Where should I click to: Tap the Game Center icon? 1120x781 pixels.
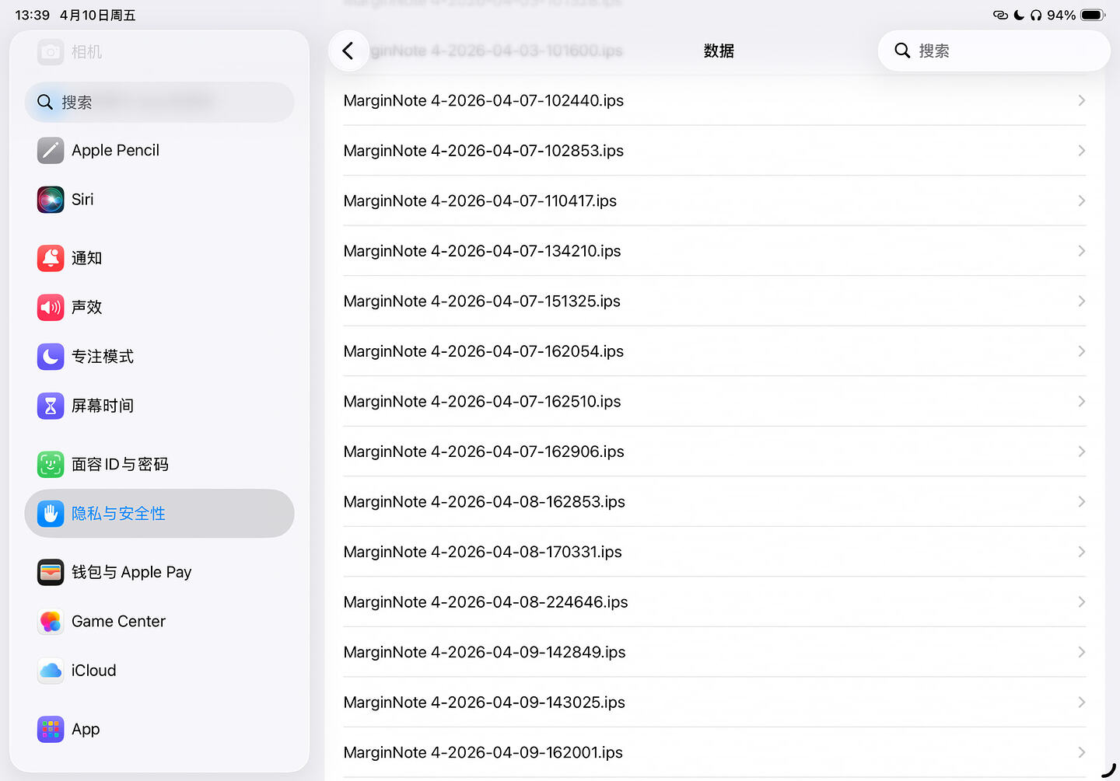click(51, 622)
